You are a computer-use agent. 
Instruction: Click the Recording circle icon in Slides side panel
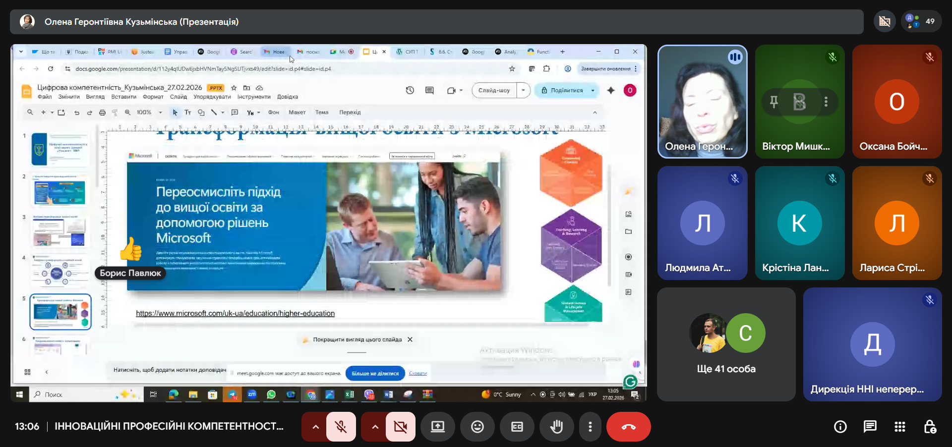point(628,257)
